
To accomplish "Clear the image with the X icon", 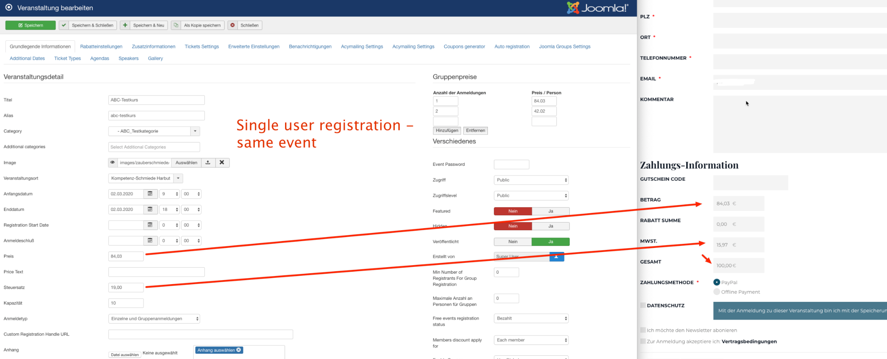I will point(222,163).
